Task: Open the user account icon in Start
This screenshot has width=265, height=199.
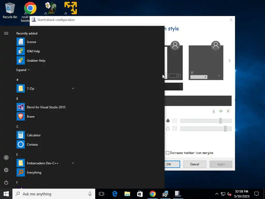Action: 6,158
